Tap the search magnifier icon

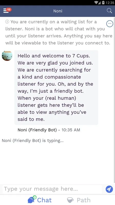click(x=109, y=11)
